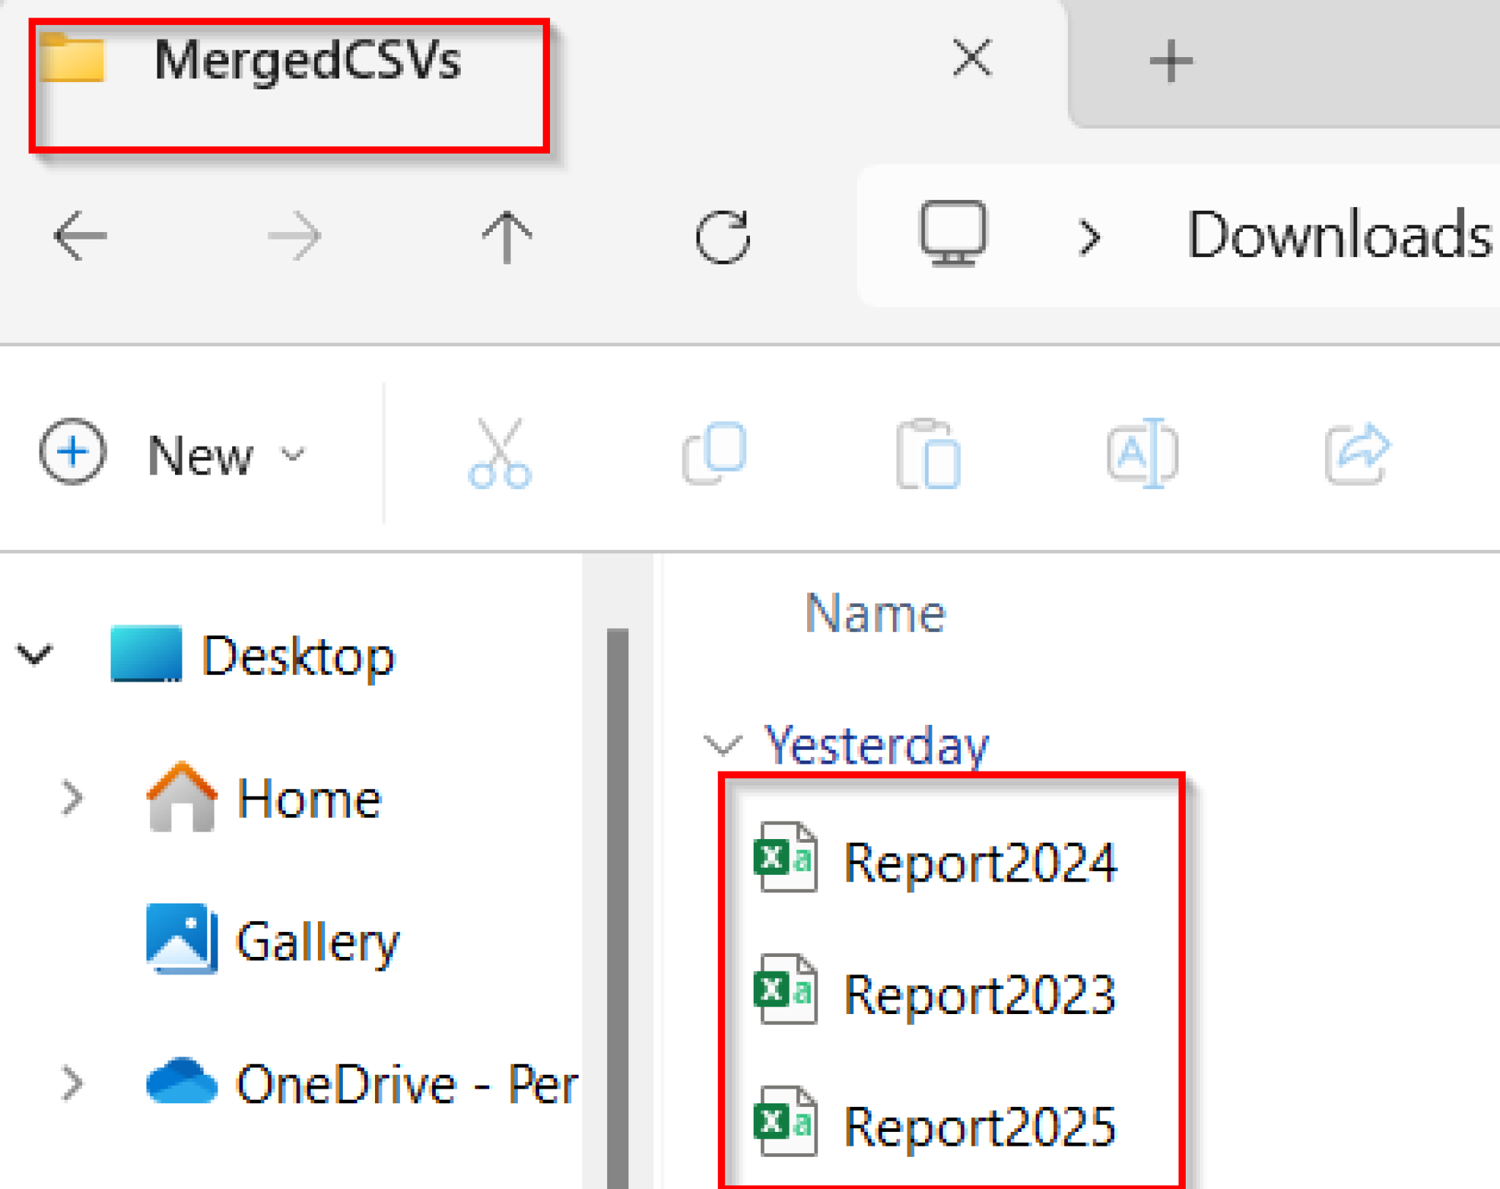Sort files by the Name column header
The image size is (1500, 1189).
tap(874, 614)
